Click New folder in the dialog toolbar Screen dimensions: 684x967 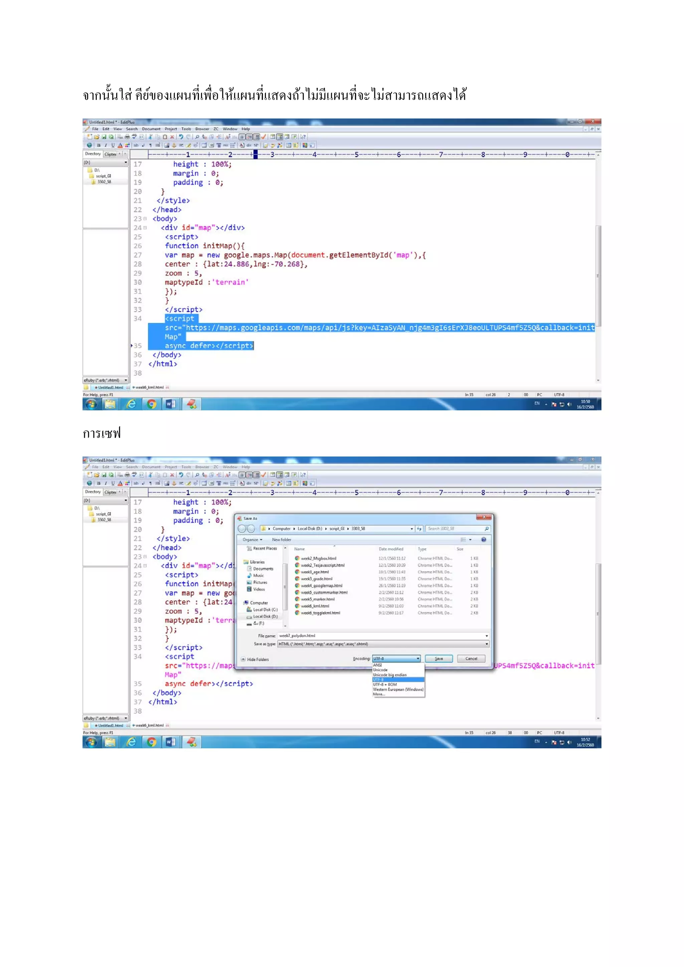pyautogui.click(x=281, y=540)
